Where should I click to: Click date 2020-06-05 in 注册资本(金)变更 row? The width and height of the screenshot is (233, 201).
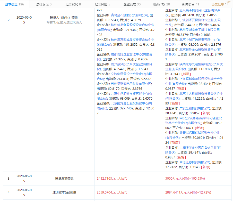24,192
